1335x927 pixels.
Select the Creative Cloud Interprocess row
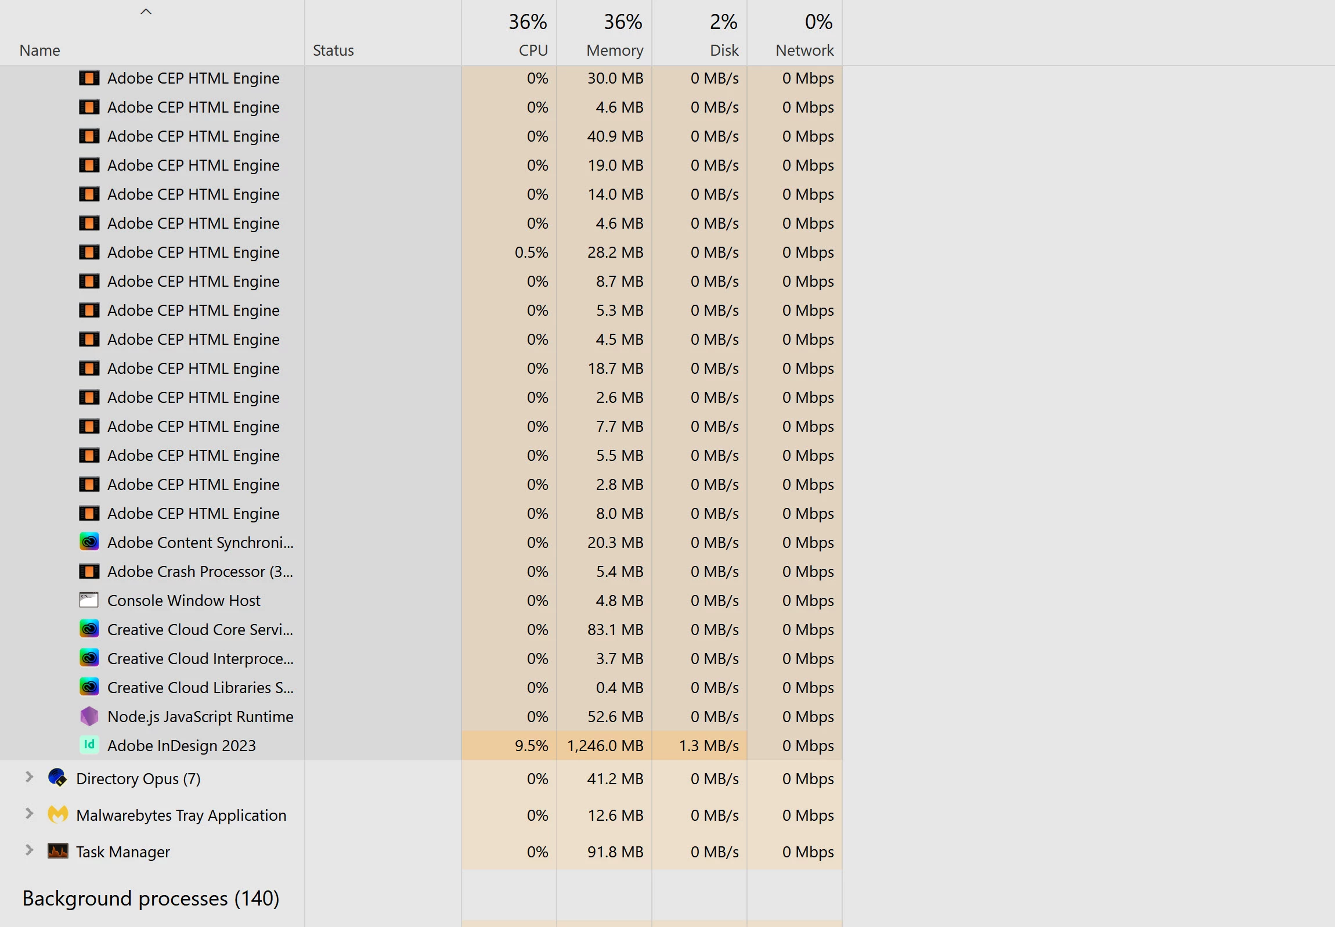coord(200,658)
